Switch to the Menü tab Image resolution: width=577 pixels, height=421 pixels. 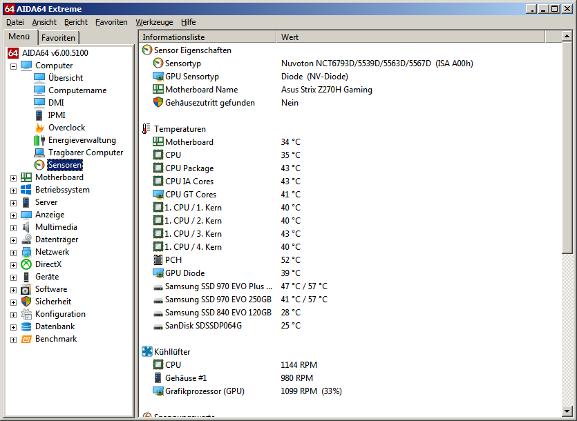19,37
